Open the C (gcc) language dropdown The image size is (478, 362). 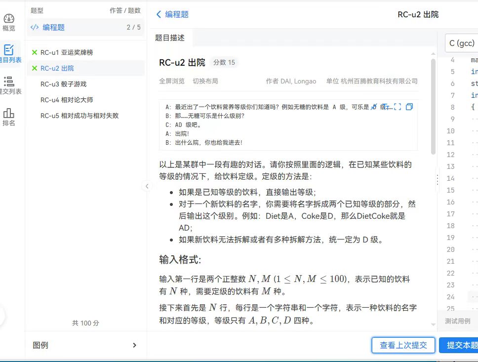[461, 43]
